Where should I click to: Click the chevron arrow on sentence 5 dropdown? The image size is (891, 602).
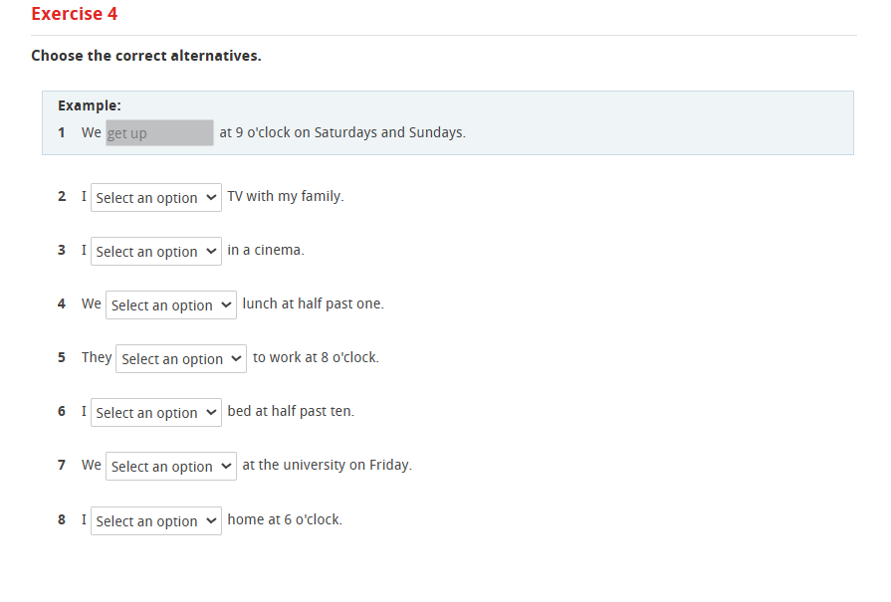(236, 358)
